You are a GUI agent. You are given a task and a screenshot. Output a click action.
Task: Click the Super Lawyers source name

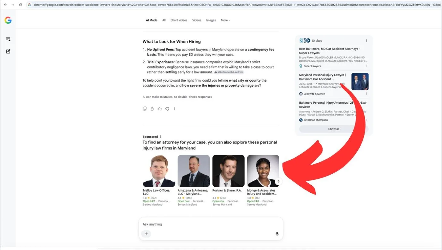[x=312, y=66]
